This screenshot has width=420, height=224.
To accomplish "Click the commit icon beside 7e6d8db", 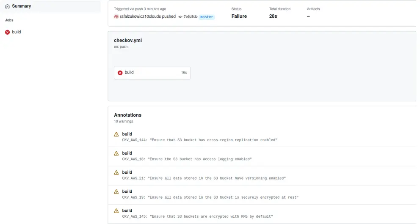I will [180, 17].
